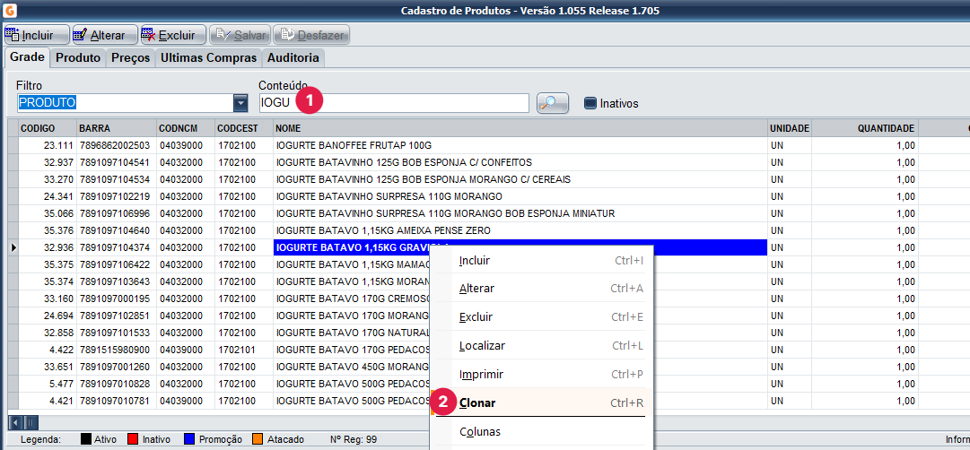The height and width of the screenshot is (450, 970).
Task: Click the Incluir toolbar button
Action: (36, 35)
